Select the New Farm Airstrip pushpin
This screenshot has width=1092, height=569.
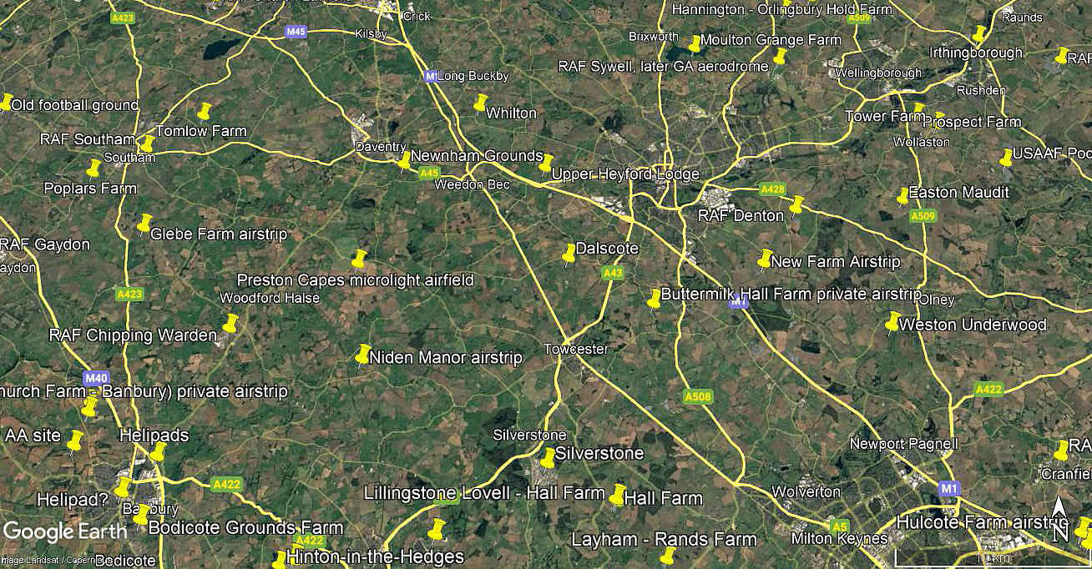(765, 259)
